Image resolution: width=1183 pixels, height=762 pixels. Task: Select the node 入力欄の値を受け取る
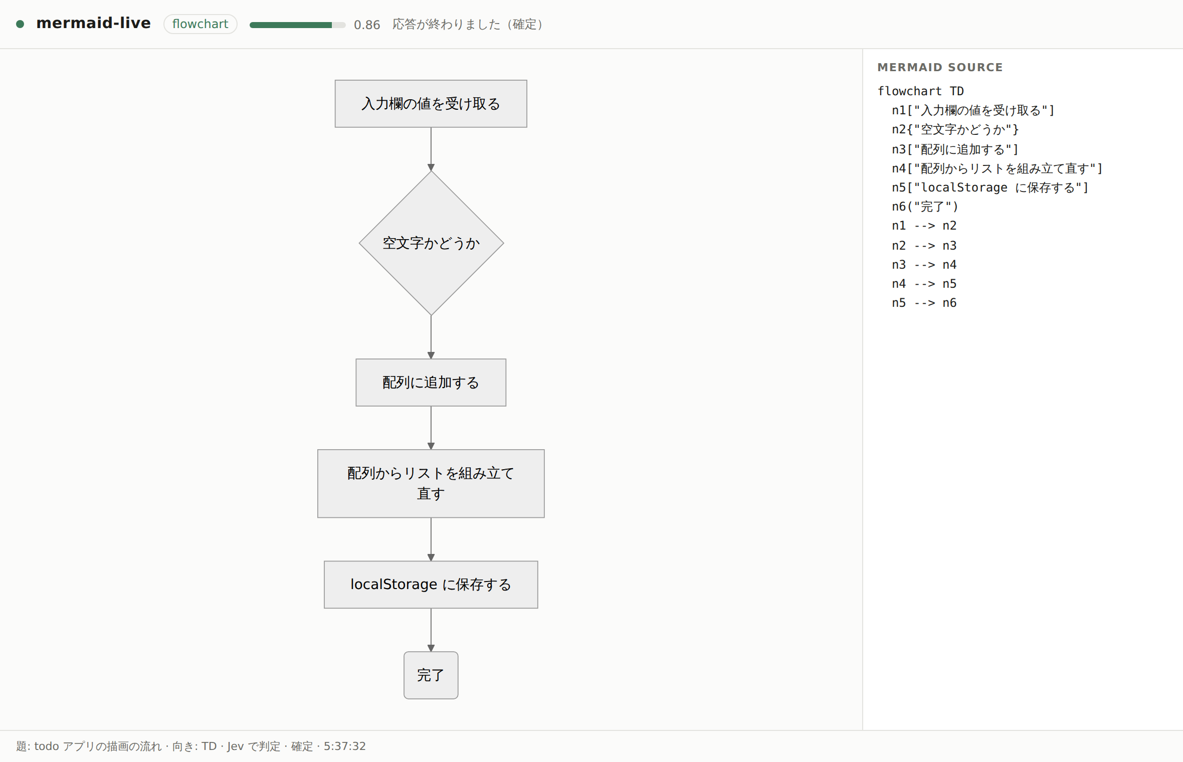pyautogui.click(x=431, y=104)
